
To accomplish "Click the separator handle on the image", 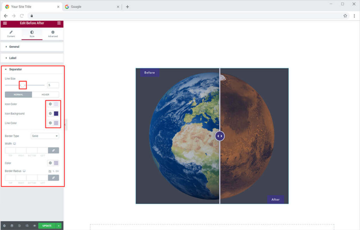I will pos(220,136).
